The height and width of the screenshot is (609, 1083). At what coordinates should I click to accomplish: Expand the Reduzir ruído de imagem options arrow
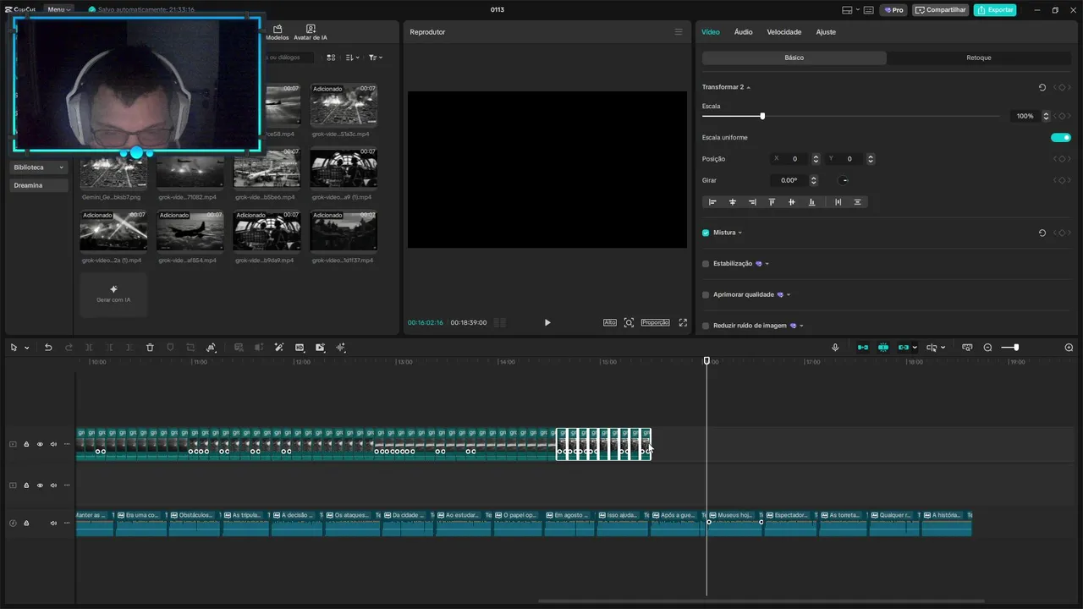coord(801,326)
